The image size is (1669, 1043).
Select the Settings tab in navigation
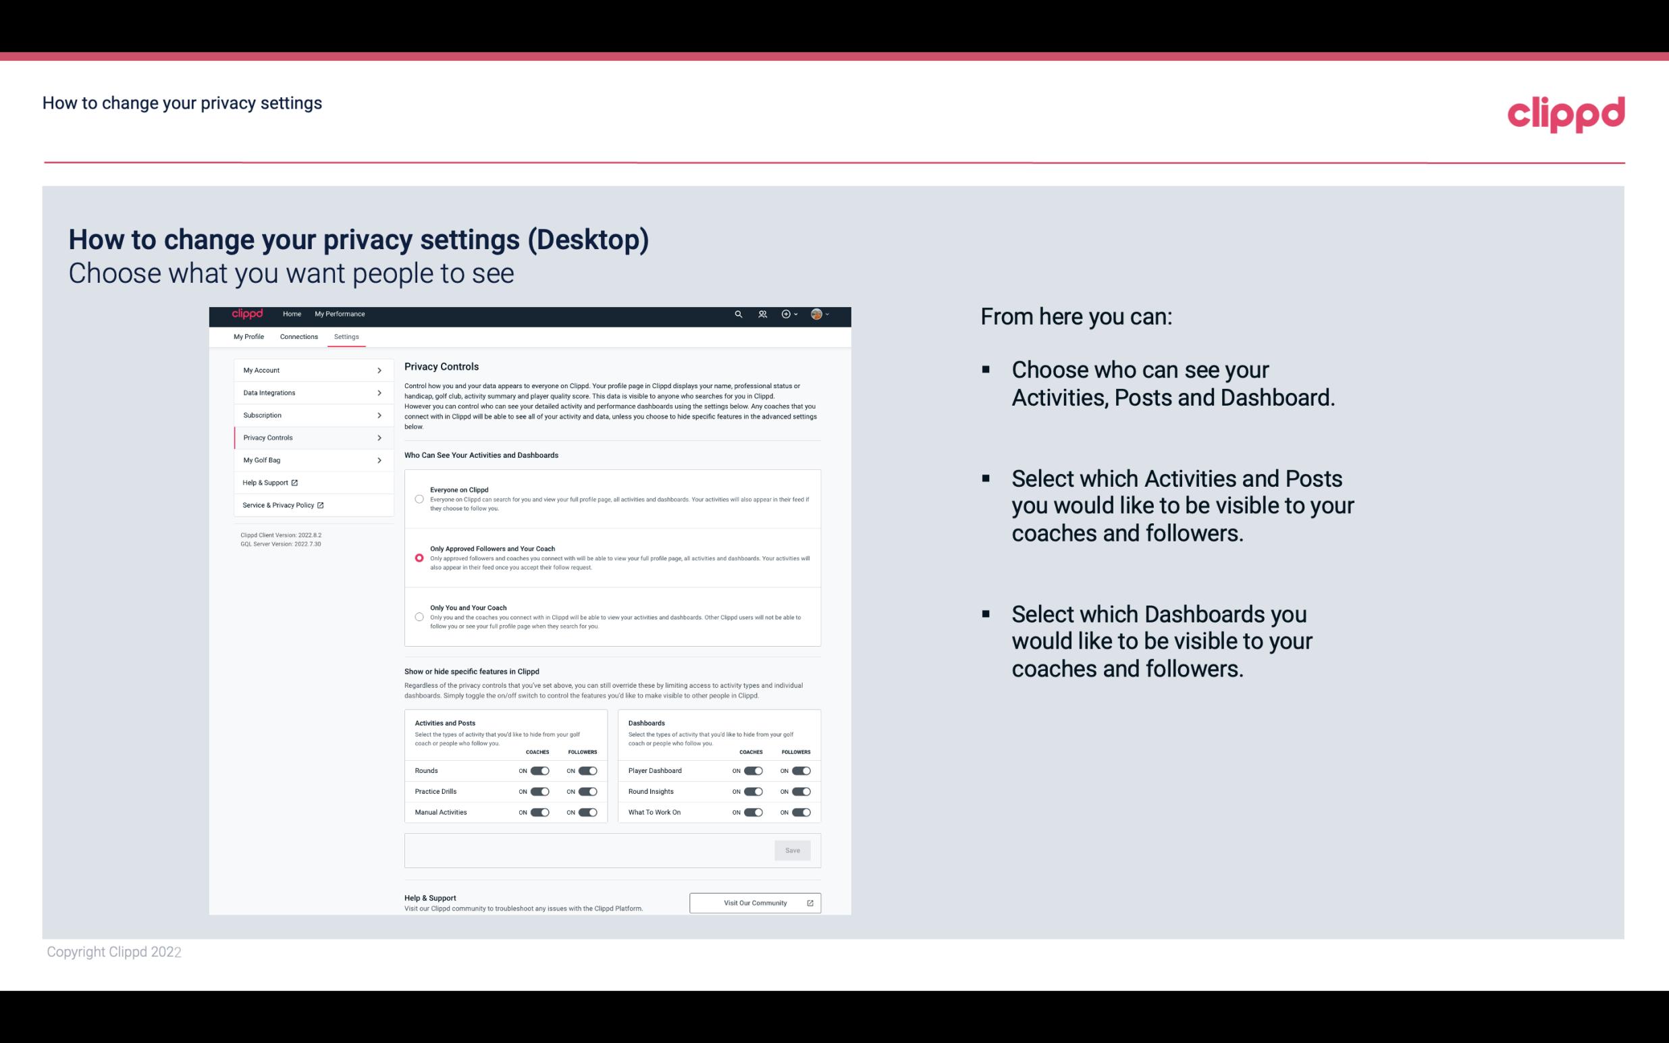click(x=345, y=336)
